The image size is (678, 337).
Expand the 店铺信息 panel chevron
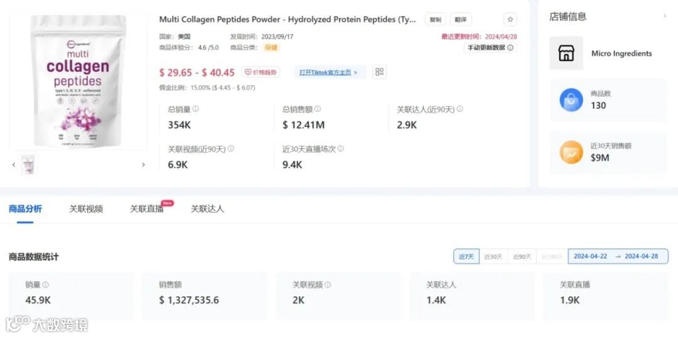pyautogui.click(x=665, y=16)
